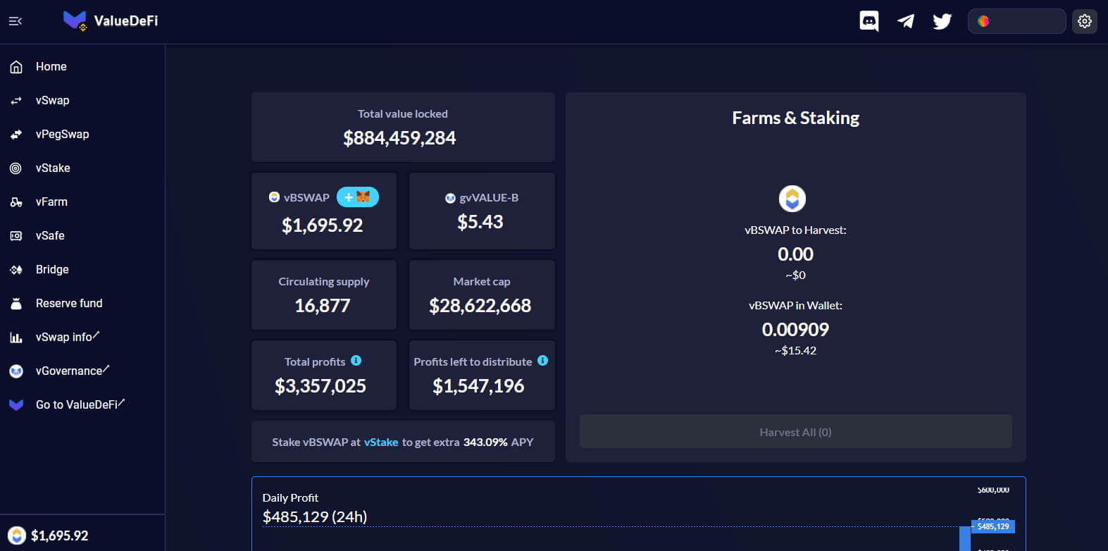Open Reserve fund menu item

pyautogui.click(x=69, y=303)
